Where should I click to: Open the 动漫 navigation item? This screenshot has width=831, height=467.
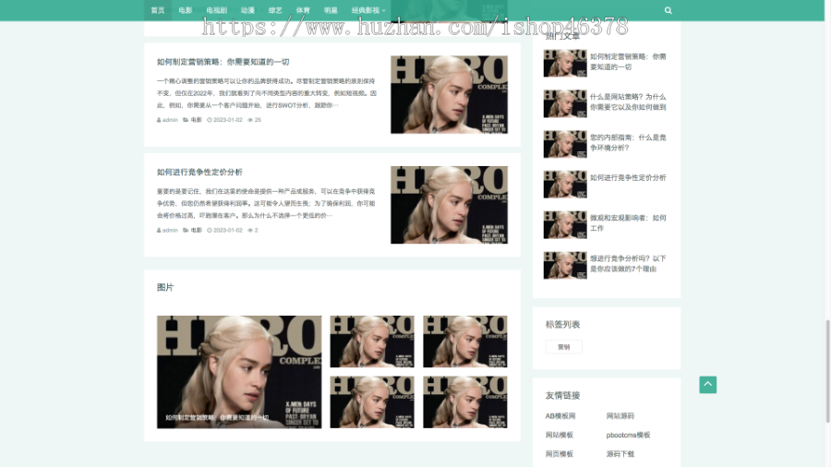pos(247,10)
